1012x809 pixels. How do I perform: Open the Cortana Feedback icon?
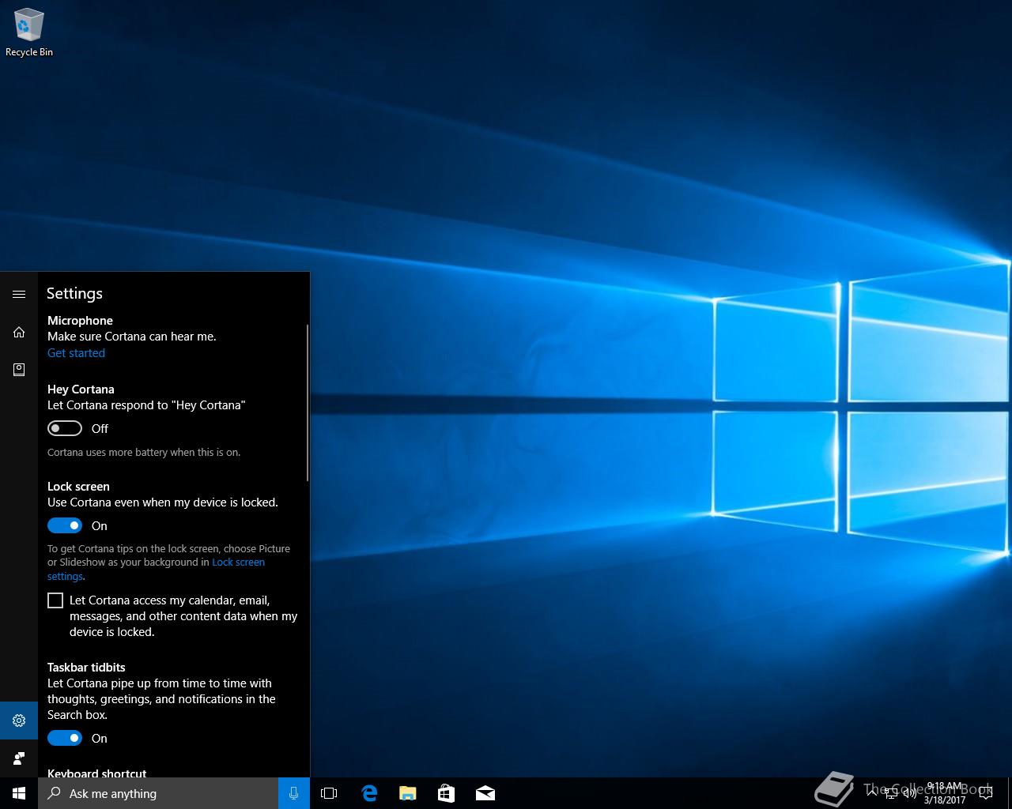(19, 758)
